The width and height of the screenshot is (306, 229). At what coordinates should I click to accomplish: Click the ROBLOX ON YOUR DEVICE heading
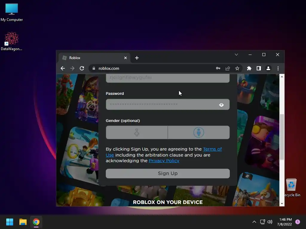168,202
